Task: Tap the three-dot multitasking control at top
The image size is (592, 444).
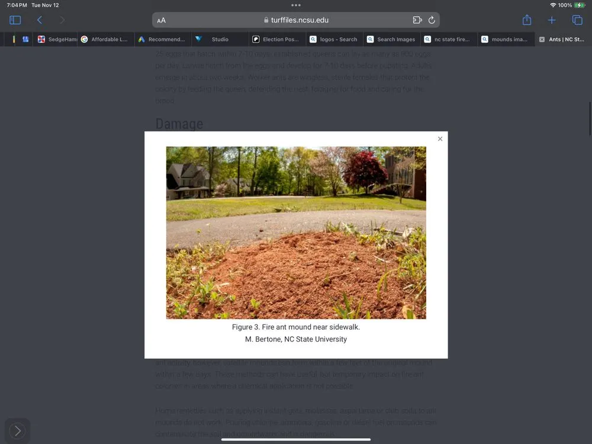Action: click(x=296, y=5)
